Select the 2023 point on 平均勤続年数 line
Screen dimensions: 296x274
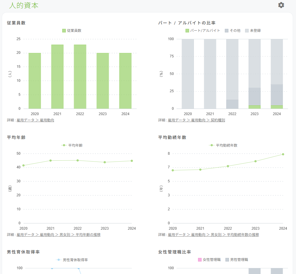256,161
